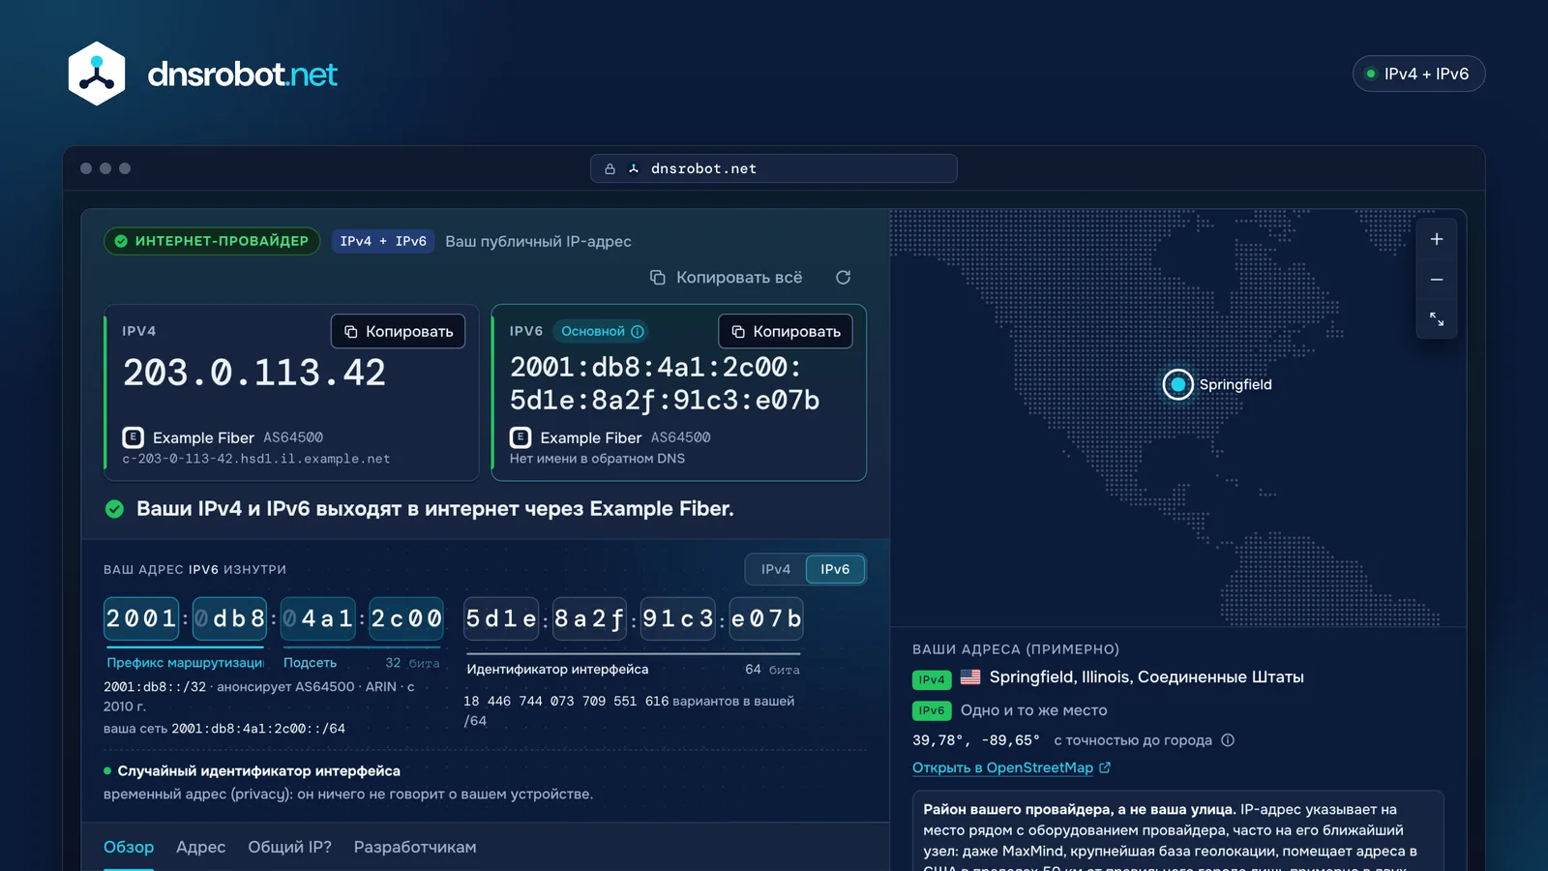Expand the map to fullscreen
The width and height of the screenshot is (1548, 871).
coord(1437,319)
